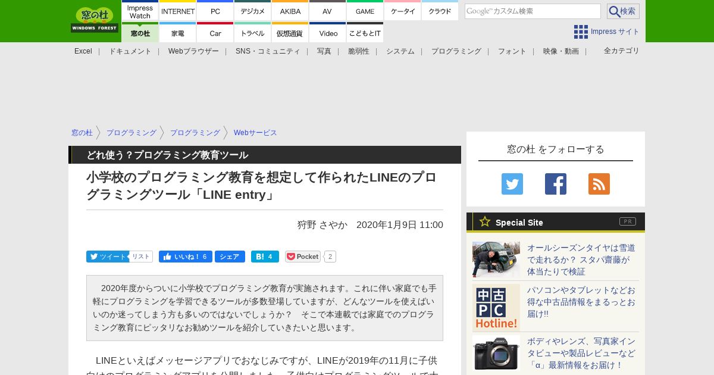Save article with the Pocket button
Viewport: 714px width, 375px height.
point(303,257)
